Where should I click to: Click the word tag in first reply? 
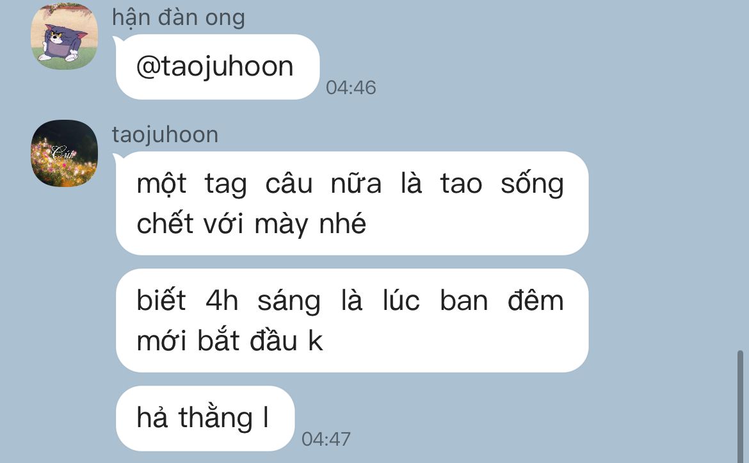[226, 184]
